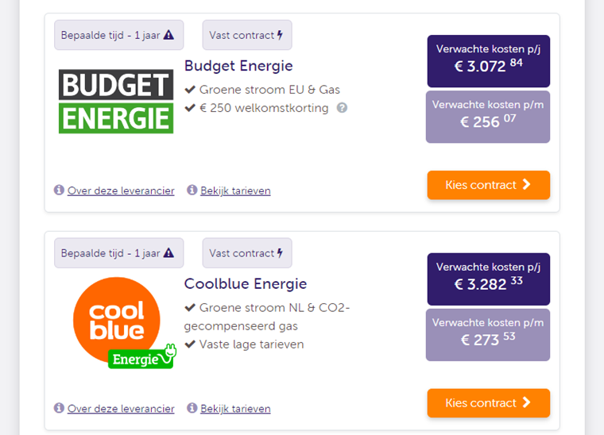
Task: Select Budget Energie 'Bepaalde tijd - 1 jaar' badge
Action: point(118,35)
